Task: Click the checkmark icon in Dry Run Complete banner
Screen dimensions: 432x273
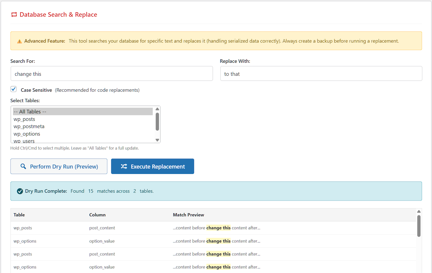Action: 20,191
